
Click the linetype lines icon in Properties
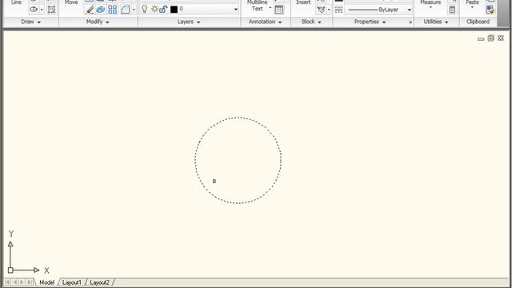pyautogui.click(x=338, y=10)
